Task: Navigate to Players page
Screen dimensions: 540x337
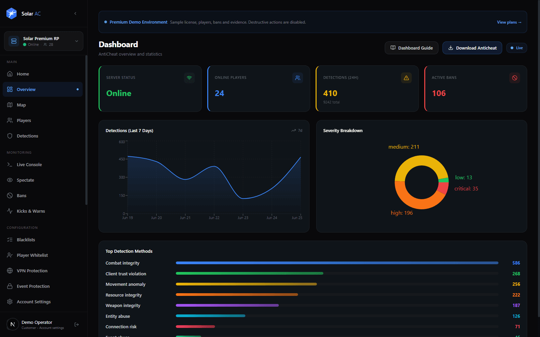Action: pos(43,120)
